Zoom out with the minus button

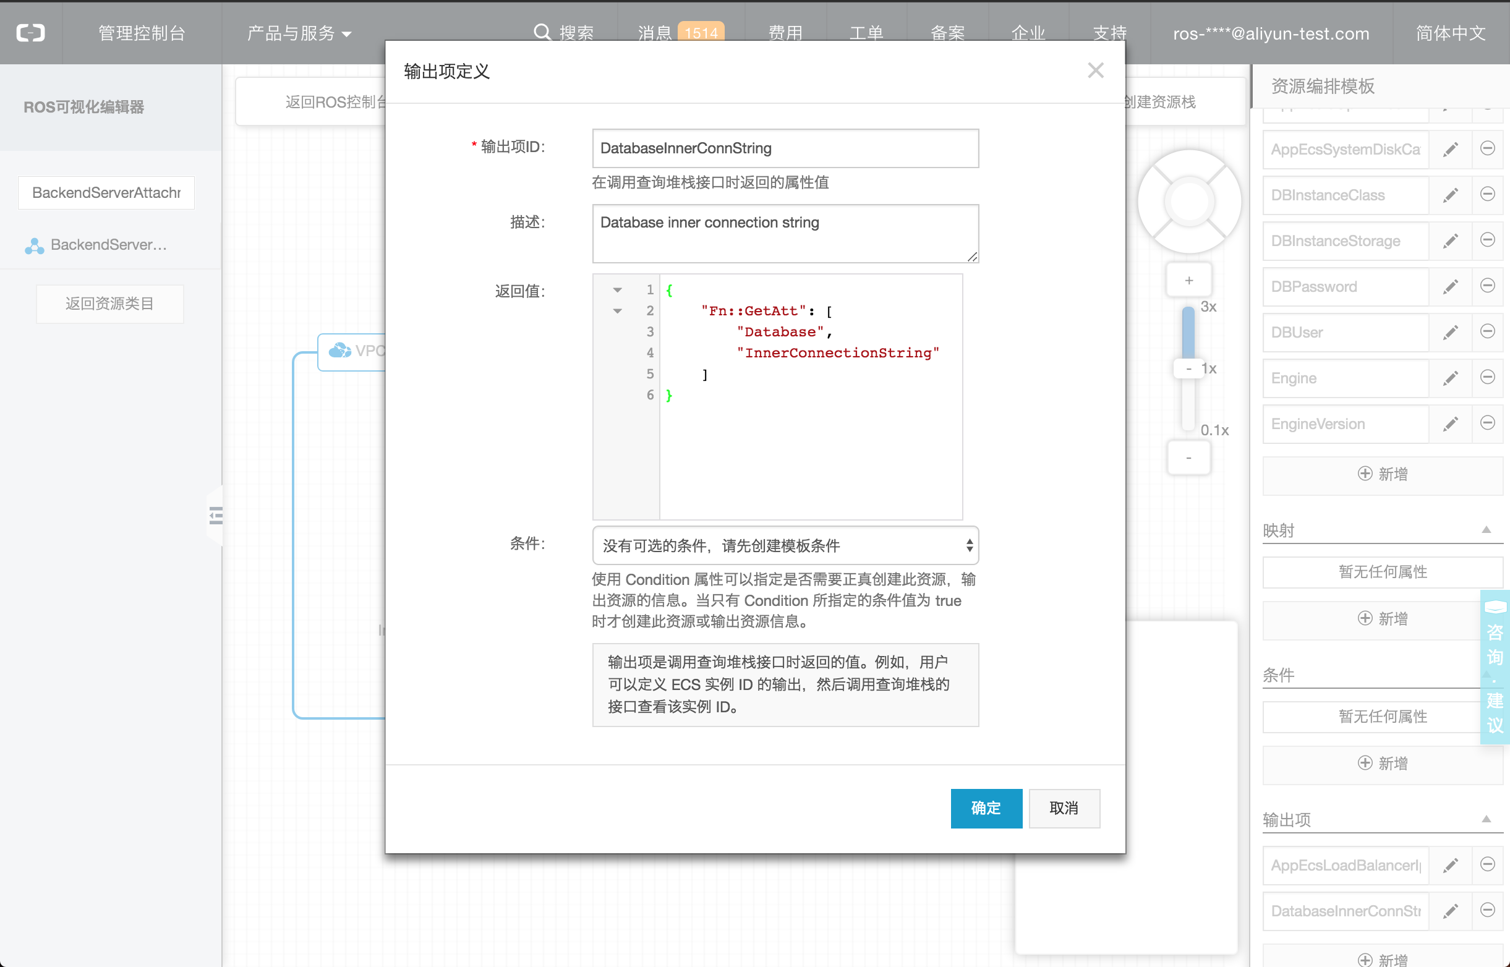(1188, 458)
